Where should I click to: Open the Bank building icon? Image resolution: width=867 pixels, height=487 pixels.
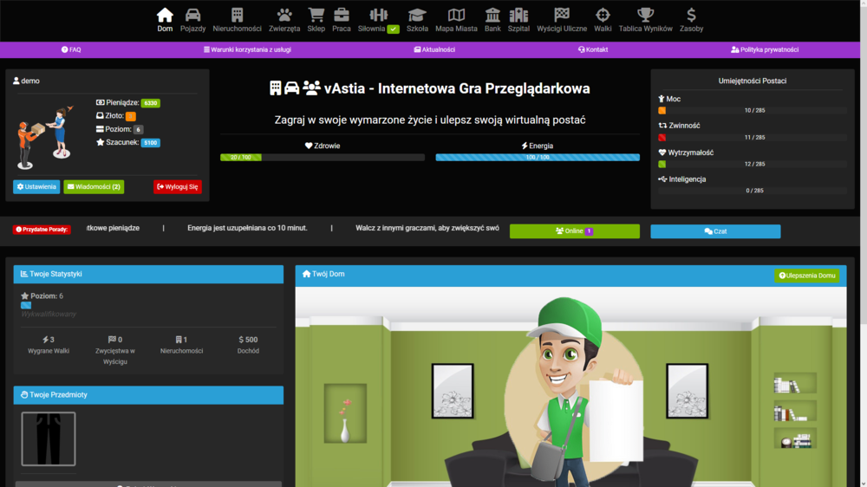point(492,15)
